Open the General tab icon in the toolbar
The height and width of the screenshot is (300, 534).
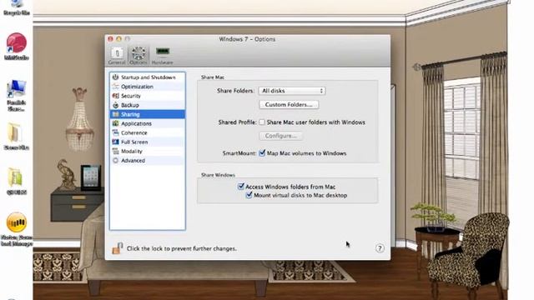[117, 55]
